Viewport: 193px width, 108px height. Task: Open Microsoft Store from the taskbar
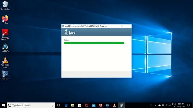80,105
